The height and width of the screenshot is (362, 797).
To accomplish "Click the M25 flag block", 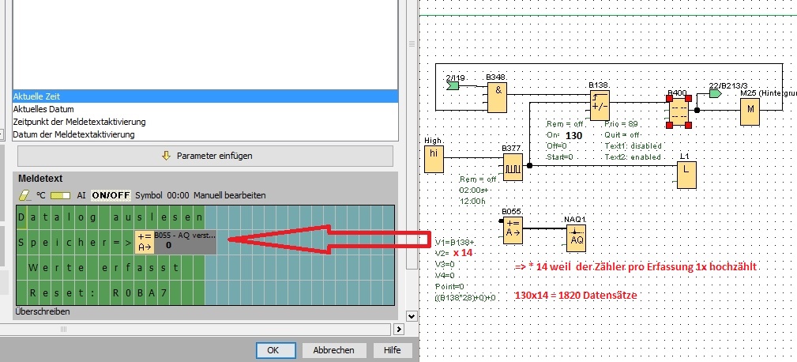I will [x=750, y=112].
